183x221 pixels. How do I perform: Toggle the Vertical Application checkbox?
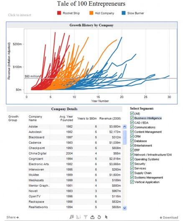pyautogui.click(x=132, y=182)
